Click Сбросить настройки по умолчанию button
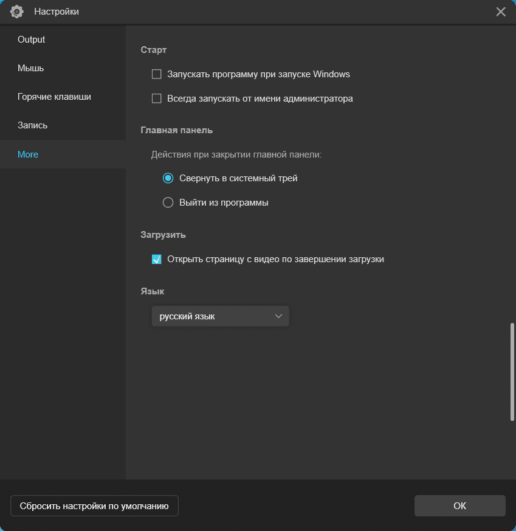Screen dimensions: 516x531 94,506
